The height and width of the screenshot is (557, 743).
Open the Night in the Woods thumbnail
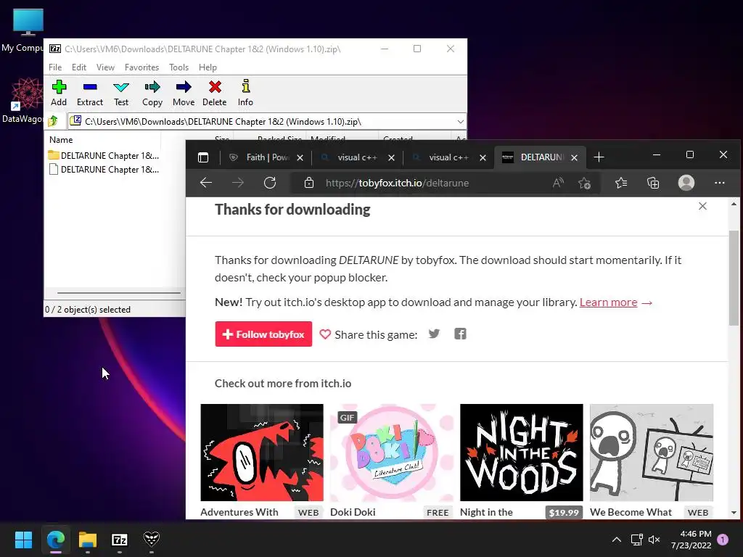pos(522,453)
